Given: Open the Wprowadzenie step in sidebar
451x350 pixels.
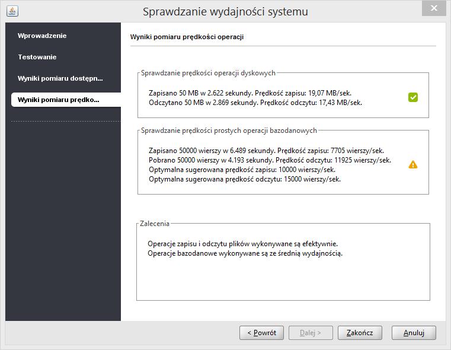Looking at the screenshot, I should click(42, 36).
